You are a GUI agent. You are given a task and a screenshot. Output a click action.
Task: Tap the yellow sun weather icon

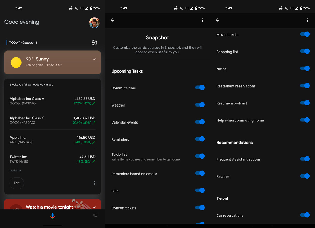click(16, 62)
